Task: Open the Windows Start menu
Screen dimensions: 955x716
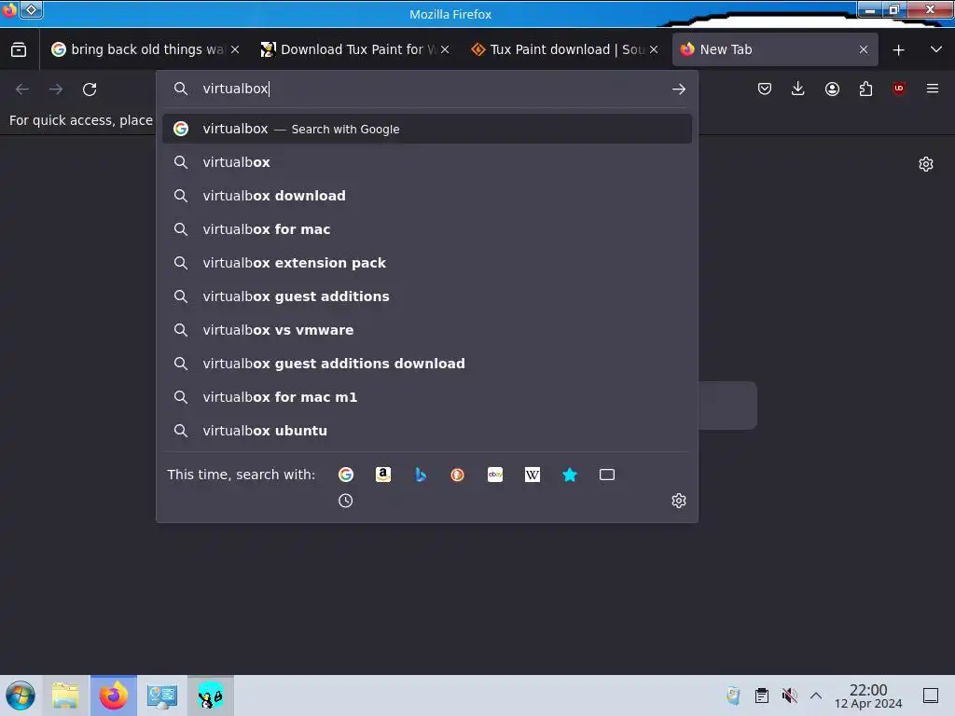Action: coord(21,695)
